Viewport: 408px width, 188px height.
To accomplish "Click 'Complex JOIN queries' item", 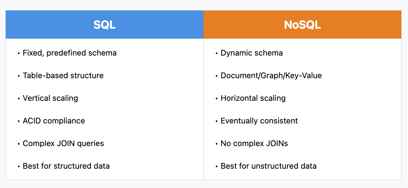I will point(63,143).
